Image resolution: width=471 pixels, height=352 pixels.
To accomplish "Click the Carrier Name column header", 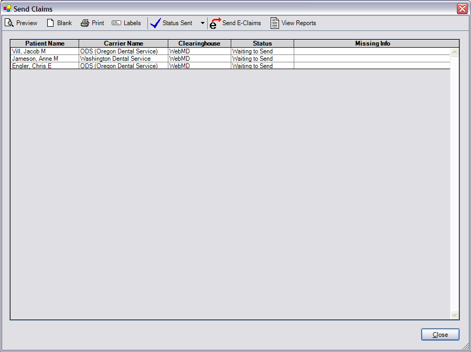I will (123, 43).
